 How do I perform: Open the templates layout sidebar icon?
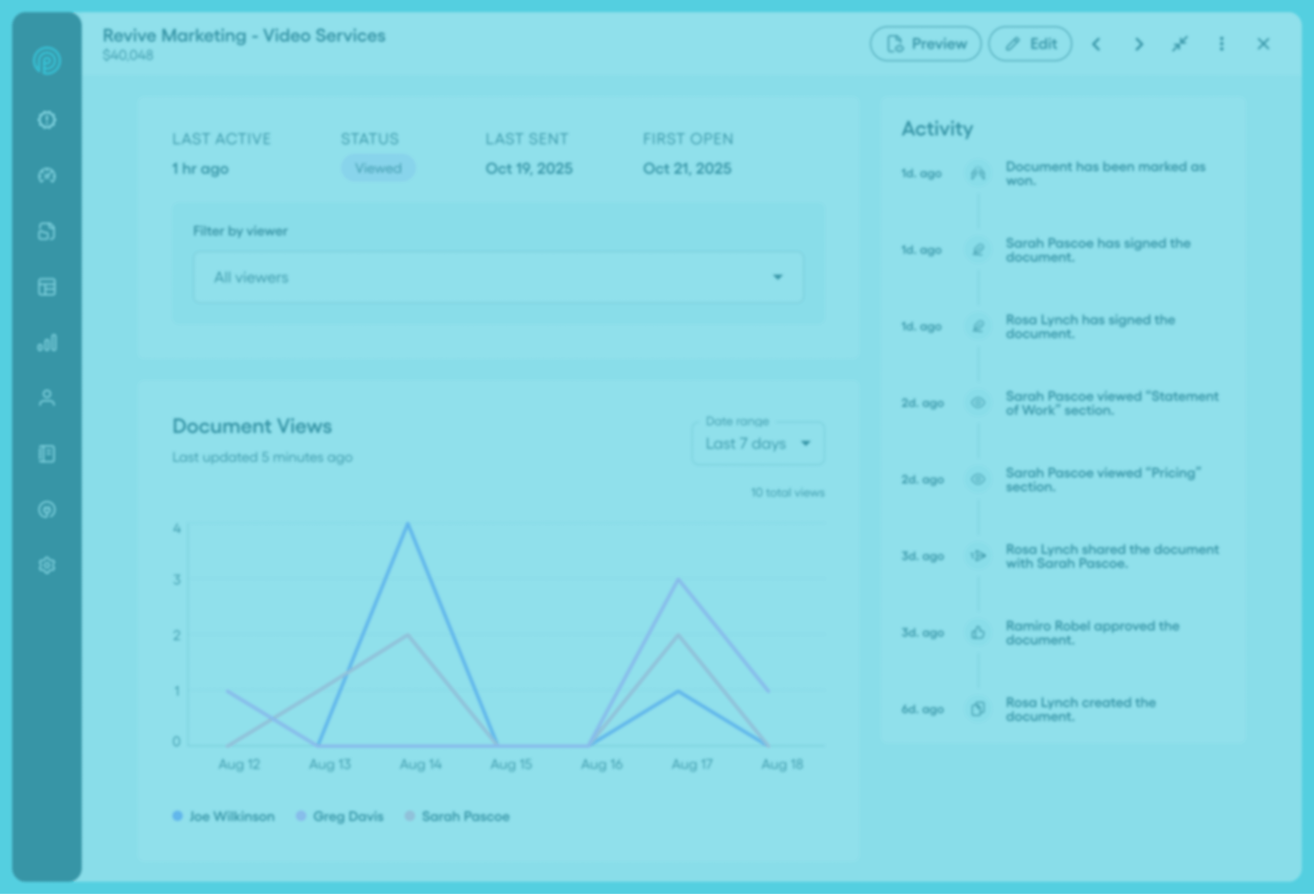click(47, 287)
